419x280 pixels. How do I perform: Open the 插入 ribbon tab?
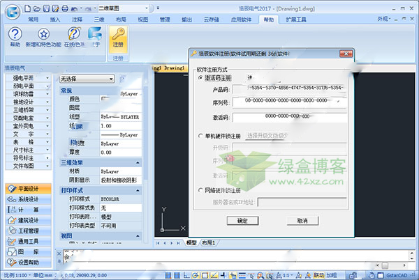pyautogui.click(x=55, y=20)
